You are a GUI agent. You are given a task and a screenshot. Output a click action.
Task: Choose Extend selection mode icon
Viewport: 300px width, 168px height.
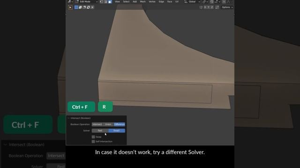coord(80,7)
